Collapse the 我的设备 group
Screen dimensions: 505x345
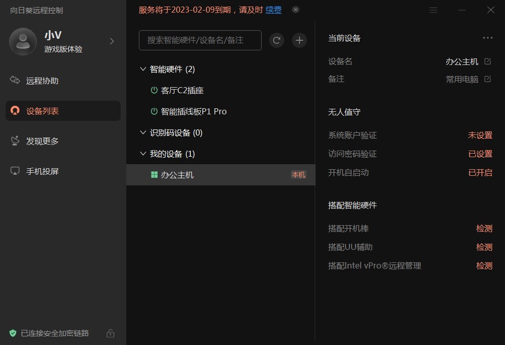click(x=142, y=153)
